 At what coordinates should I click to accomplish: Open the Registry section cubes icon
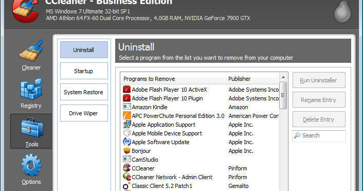pyautogui.click(x=31, y=89)
